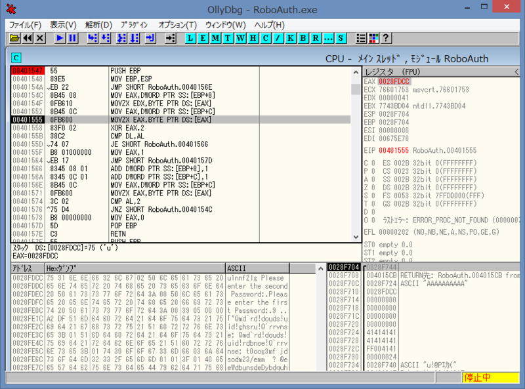Toggle the P flag value
This screenshot has height=389, width=525.
point(373,171)
